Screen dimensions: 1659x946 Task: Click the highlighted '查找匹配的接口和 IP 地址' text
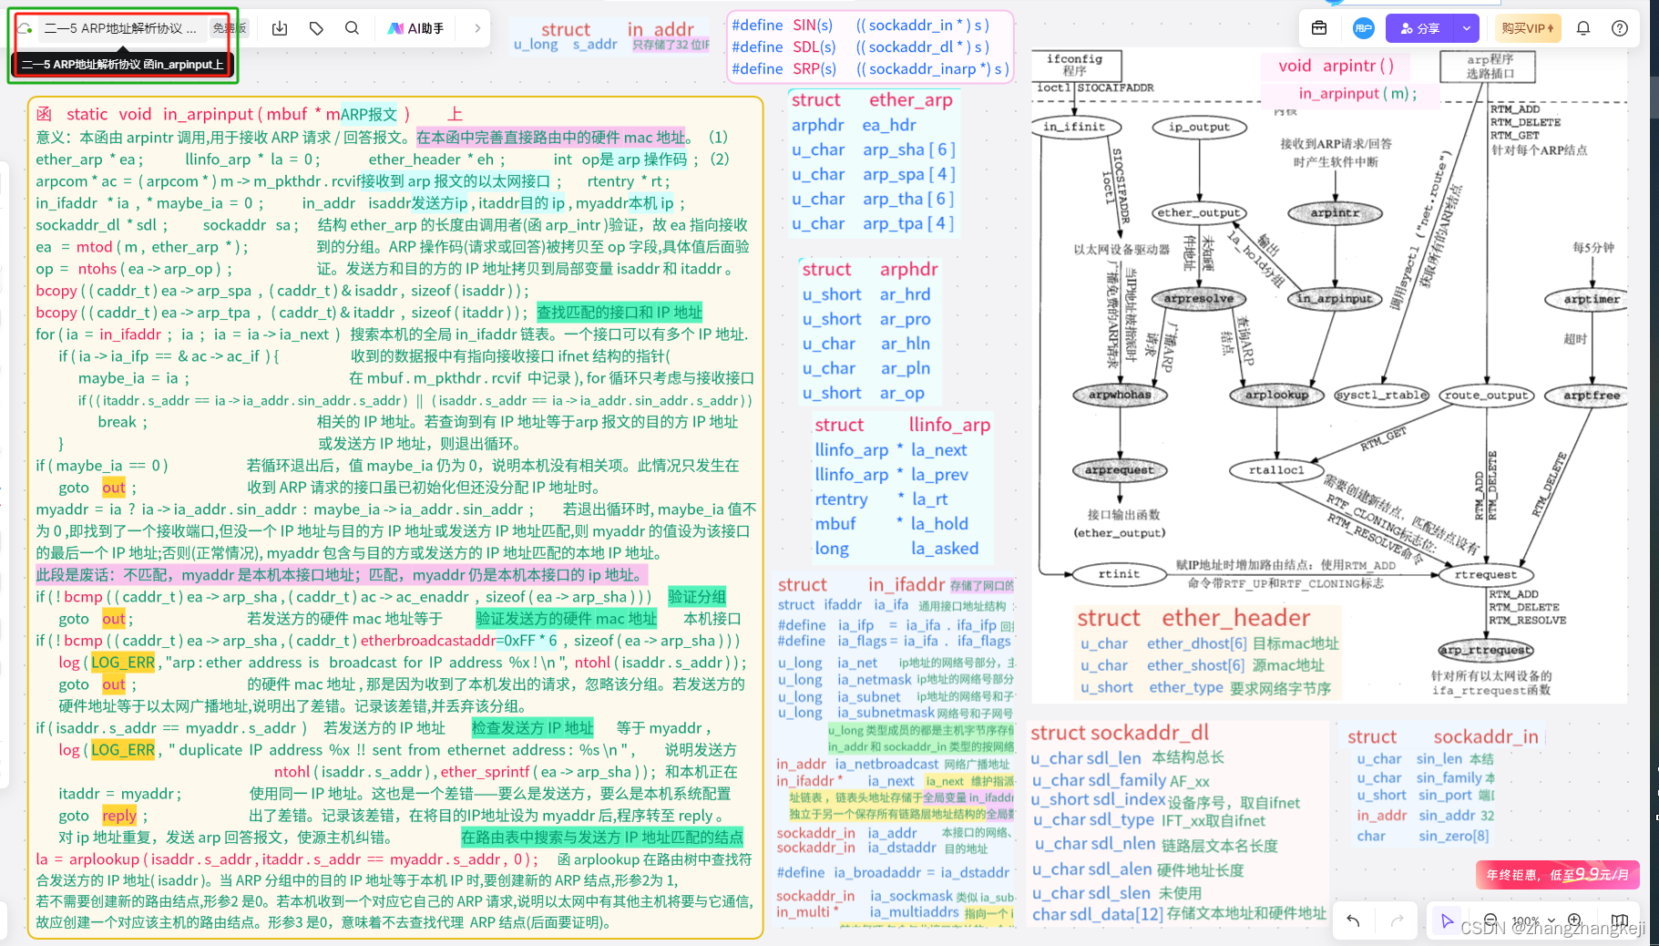tap(620, 313)
